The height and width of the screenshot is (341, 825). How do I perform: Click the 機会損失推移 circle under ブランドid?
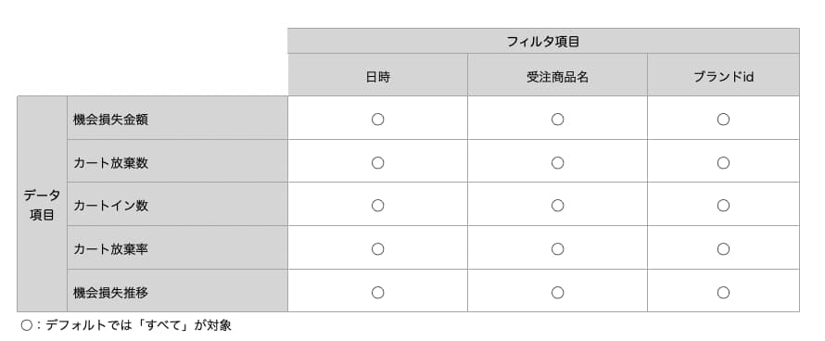click(x=723, y=293)
